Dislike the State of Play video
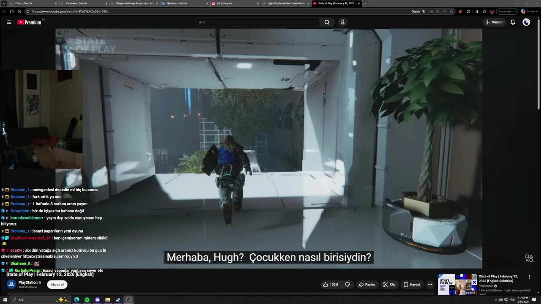541x304 pixels. pos(347,285)
